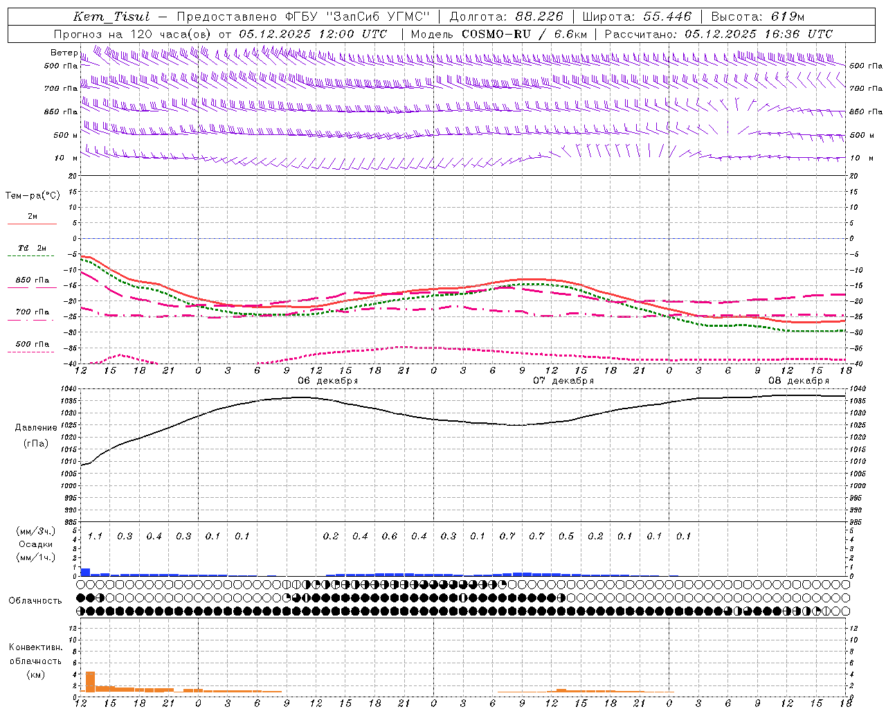Click the station name Kem_Tisul
The image size is (886, 709).
click(x=111, y=17)
